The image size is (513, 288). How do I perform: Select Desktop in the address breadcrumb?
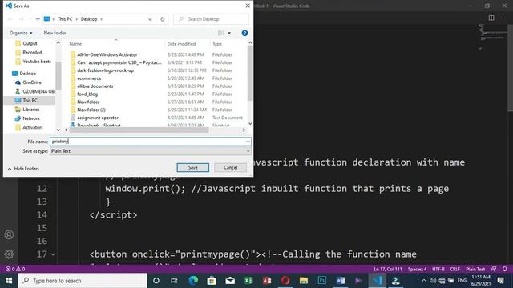click(89, 19)
